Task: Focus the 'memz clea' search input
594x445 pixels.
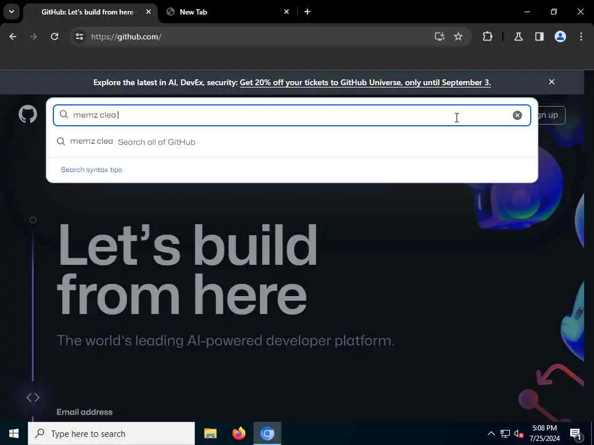Action: [292, 115]
